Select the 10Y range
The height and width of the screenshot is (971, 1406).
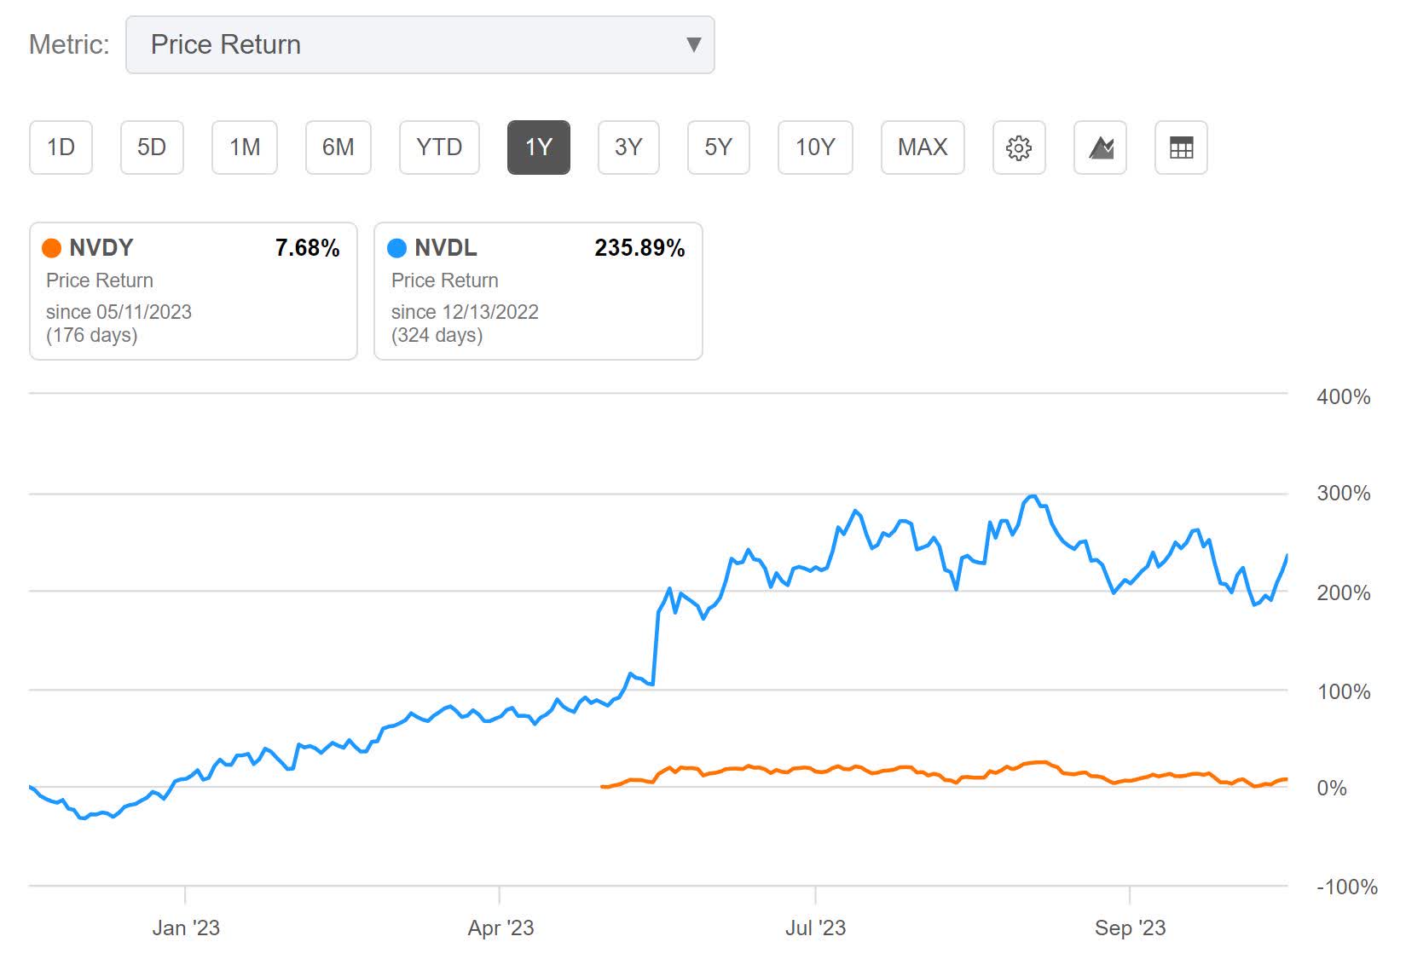(x=814, y=147)
